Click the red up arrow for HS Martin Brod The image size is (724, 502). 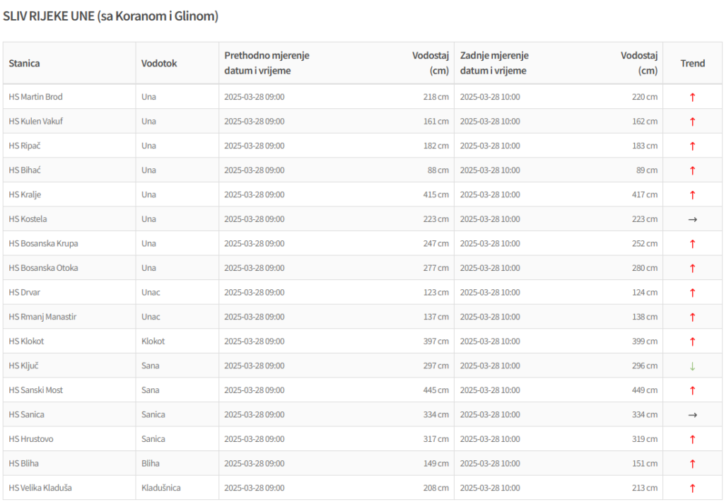click(692, 97)
